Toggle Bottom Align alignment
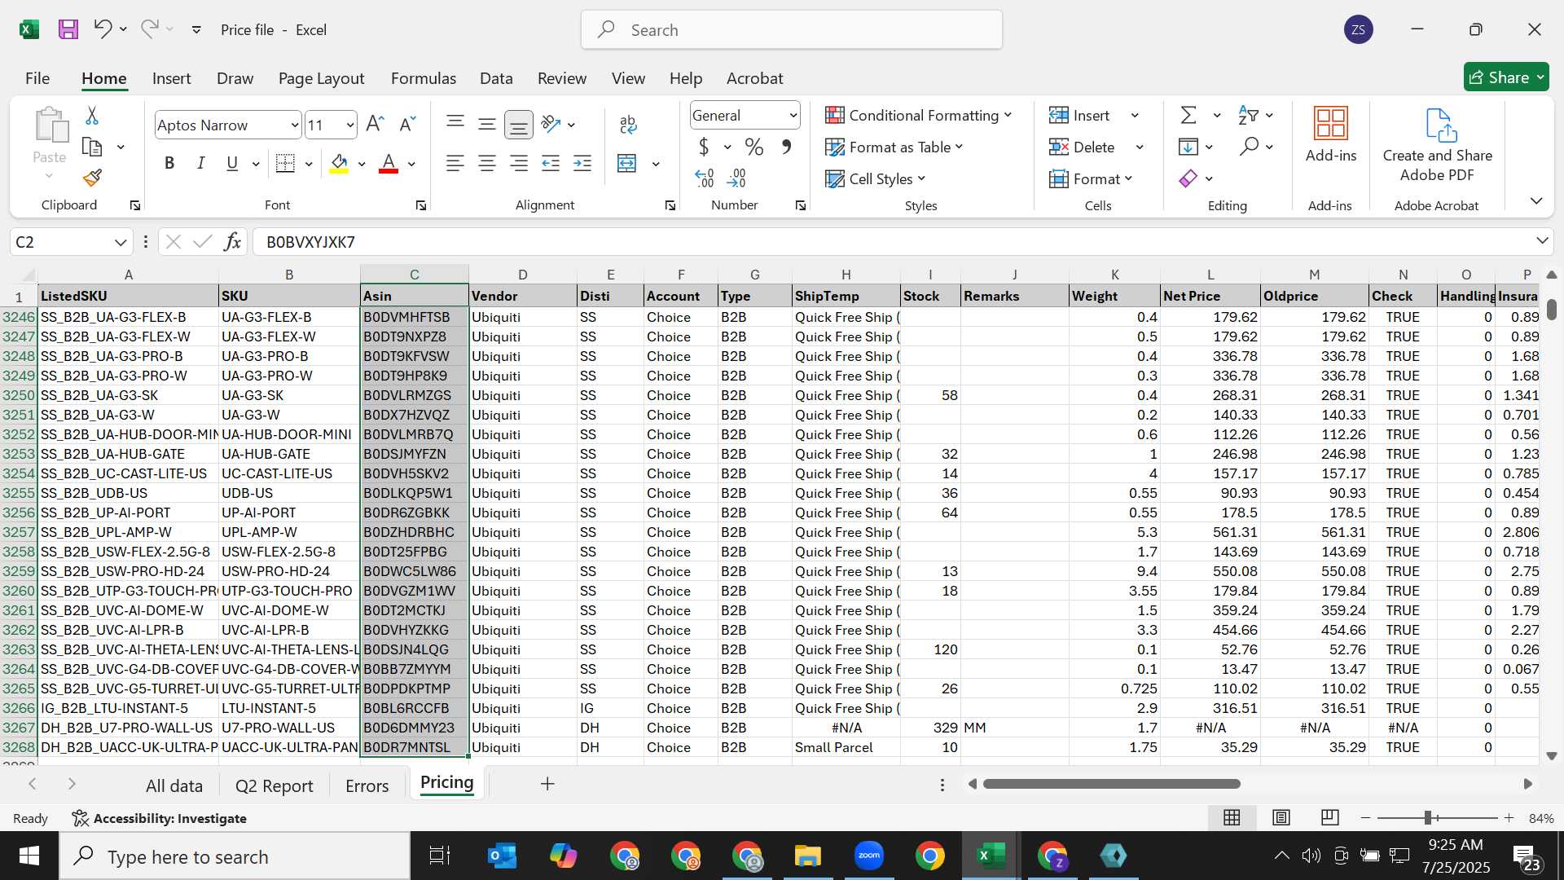 click(x=519, y=124)
